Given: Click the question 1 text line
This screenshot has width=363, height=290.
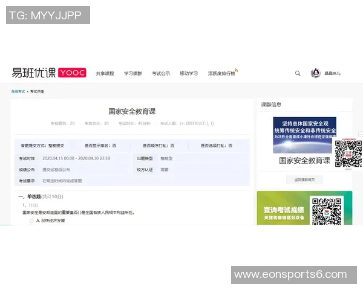Looking at the screenshot, I should (79, 213).
